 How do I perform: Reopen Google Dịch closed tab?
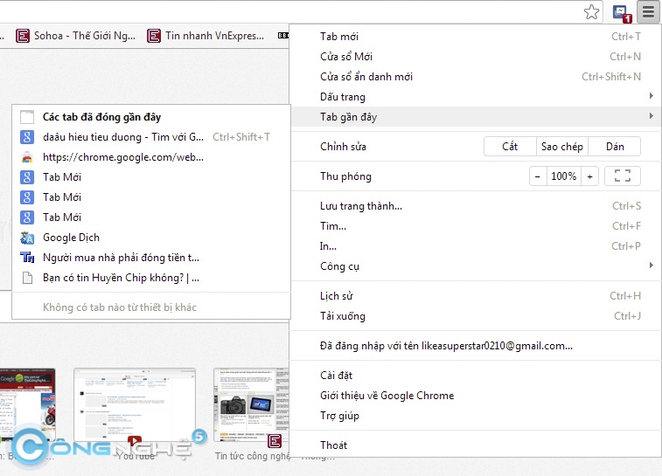[151, 238]
